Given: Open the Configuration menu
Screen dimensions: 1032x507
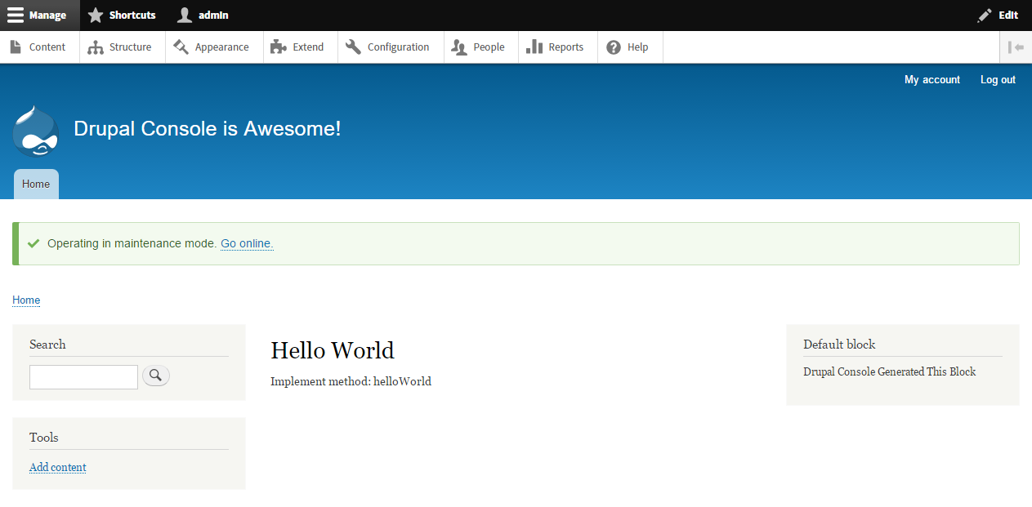Looking at the screenshot, I should [389, 47].
